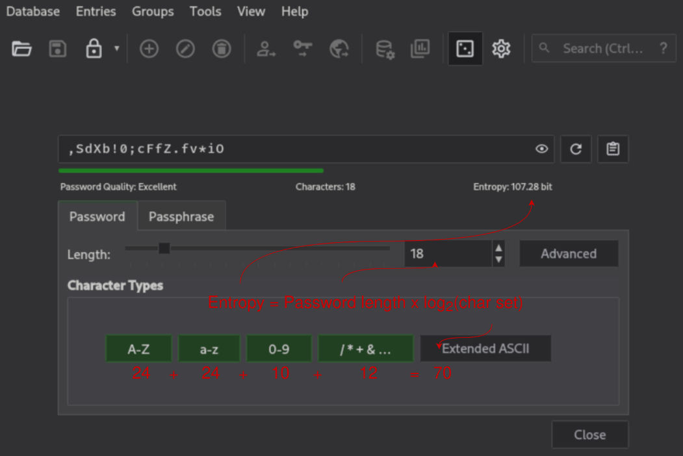This screenshot has width=683, height=456.
Task: Click the Length slider handle
Action: click(164, 248)
